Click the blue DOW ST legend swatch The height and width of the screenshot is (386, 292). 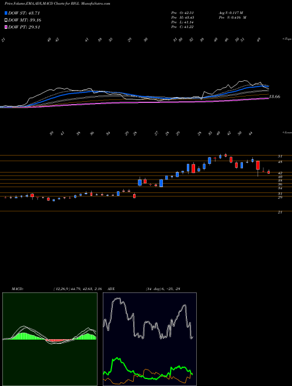6,13
